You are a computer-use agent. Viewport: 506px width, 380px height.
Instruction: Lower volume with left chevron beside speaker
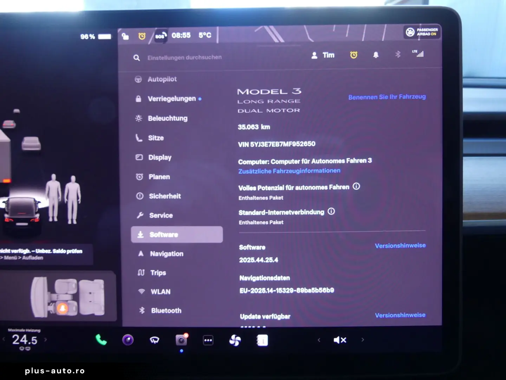(319, 340)
